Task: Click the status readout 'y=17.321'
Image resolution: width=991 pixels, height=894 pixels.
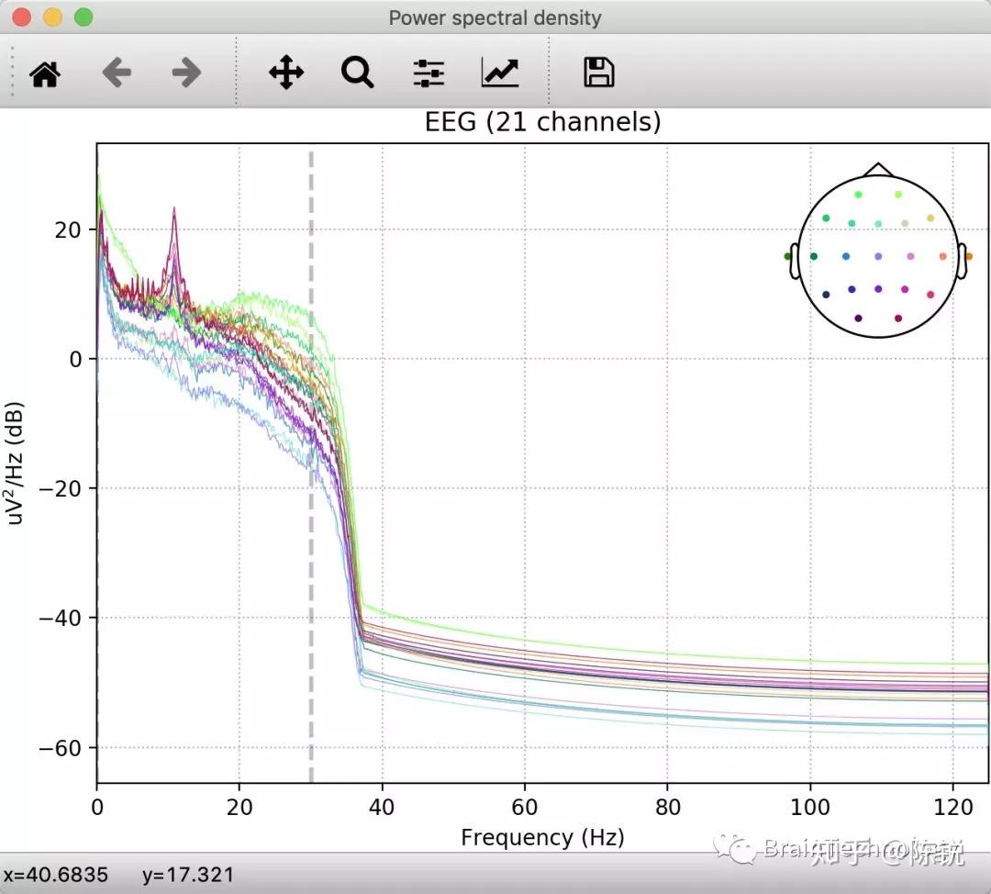Action: (188, 875)
